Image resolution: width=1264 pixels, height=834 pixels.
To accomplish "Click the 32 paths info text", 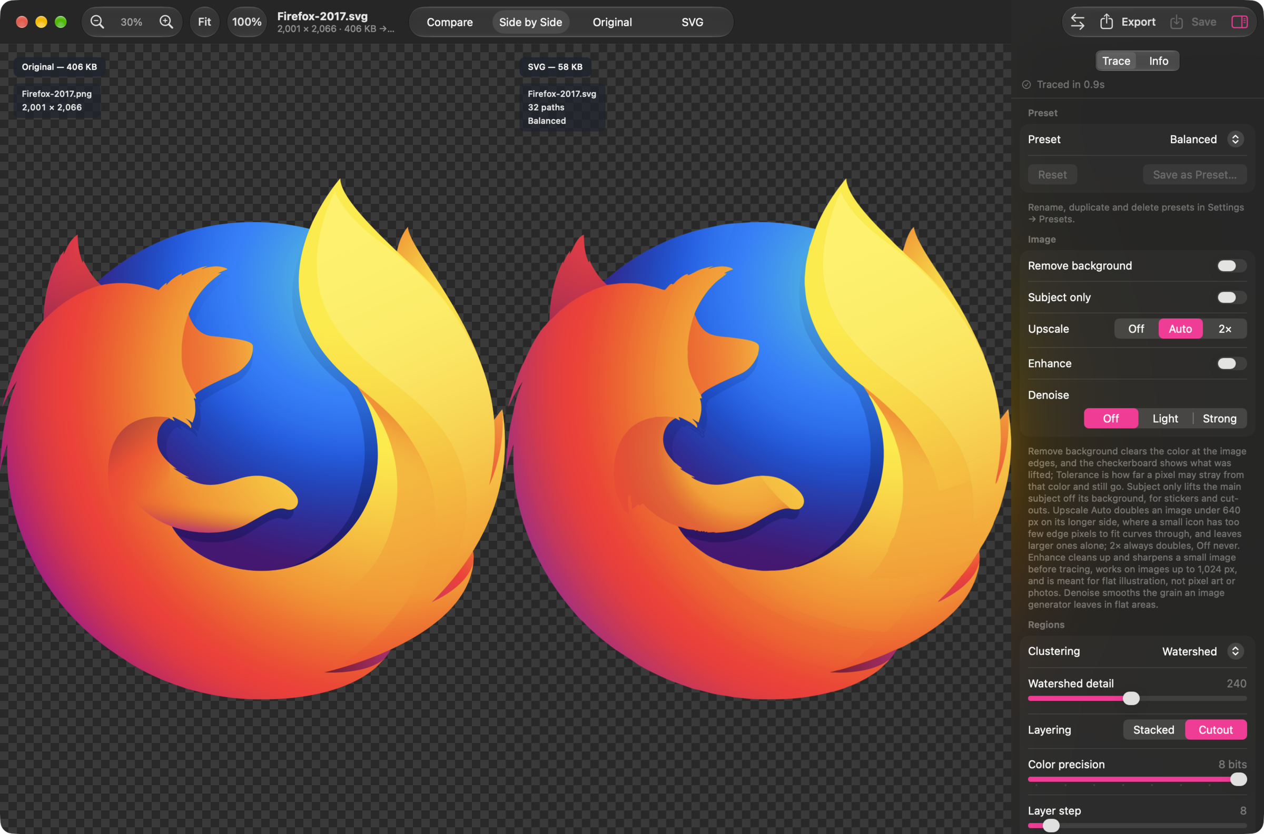I will coord(546,107).
